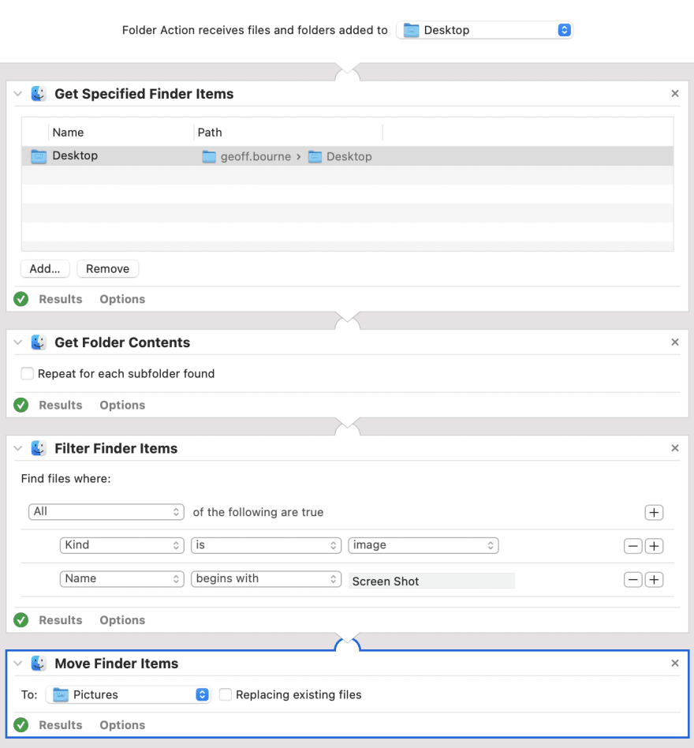Collapse Filter Finder Items action
Image resolution: width=694 pixels, height=748 pixels.
pos(18,448)
